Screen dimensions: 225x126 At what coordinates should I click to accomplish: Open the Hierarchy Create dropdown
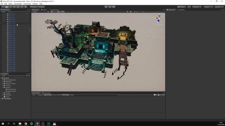(4, 12)
